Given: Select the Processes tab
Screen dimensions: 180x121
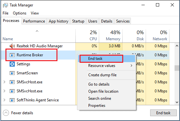Looking at the screenshot, I should pyautogui.click(x=11, y=21).
